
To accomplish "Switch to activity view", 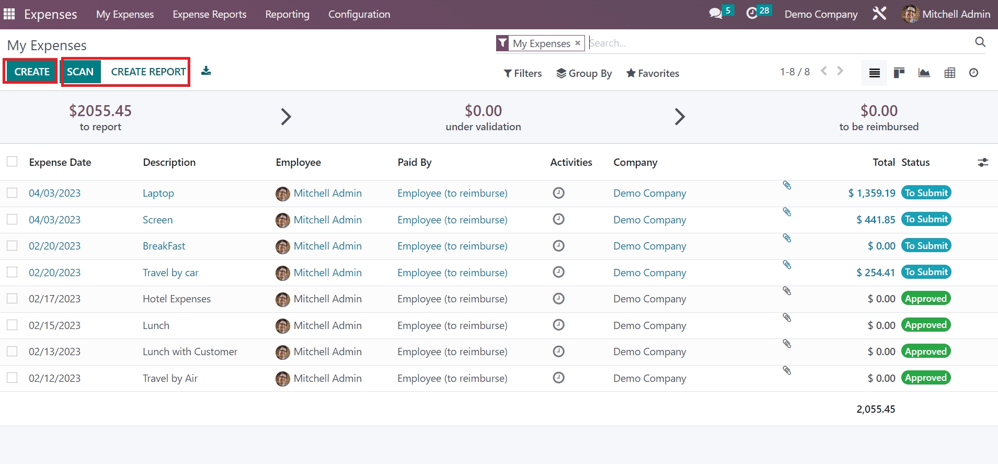I will click(973, 73).
